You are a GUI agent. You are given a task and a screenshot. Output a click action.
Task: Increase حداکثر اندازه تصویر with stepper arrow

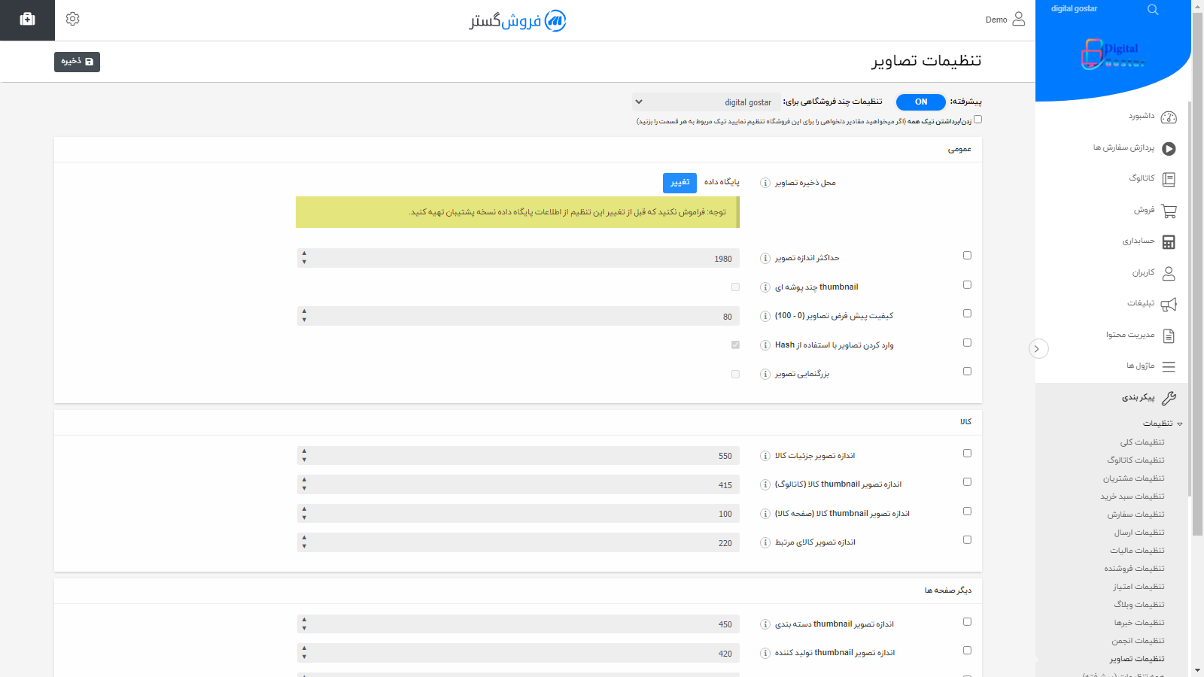304,253
